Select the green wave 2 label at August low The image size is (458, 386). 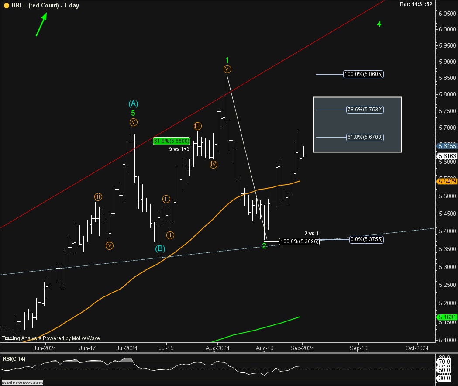click(264, 246)
